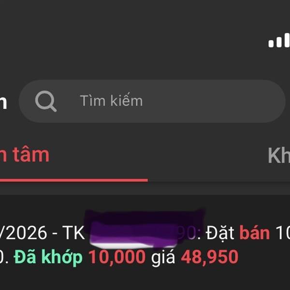The height and width of the screenshot is (290, 290).
Task: Click the '/2026' date text in notification
Action: pyautogui.click(x=23, y=233)
